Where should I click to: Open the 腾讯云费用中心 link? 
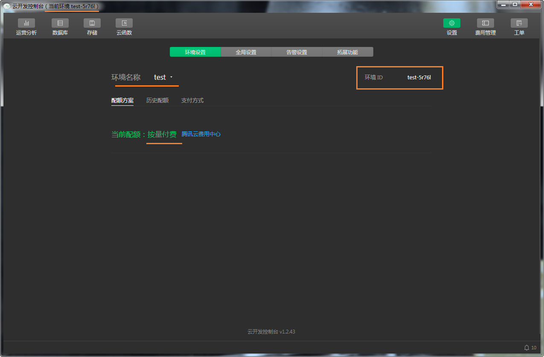(201, 134)
